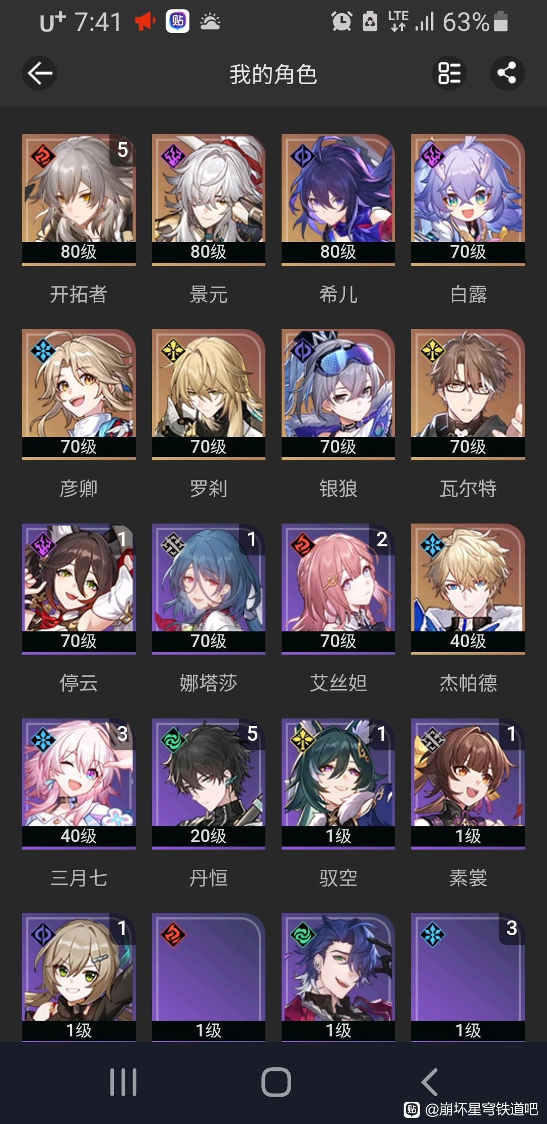Tap the back arrow icon

coord(39,73)
